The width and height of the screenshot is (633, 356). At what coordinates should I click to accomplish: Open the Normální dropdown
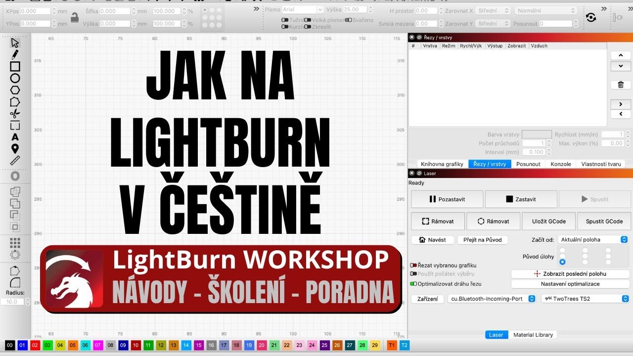546,10
